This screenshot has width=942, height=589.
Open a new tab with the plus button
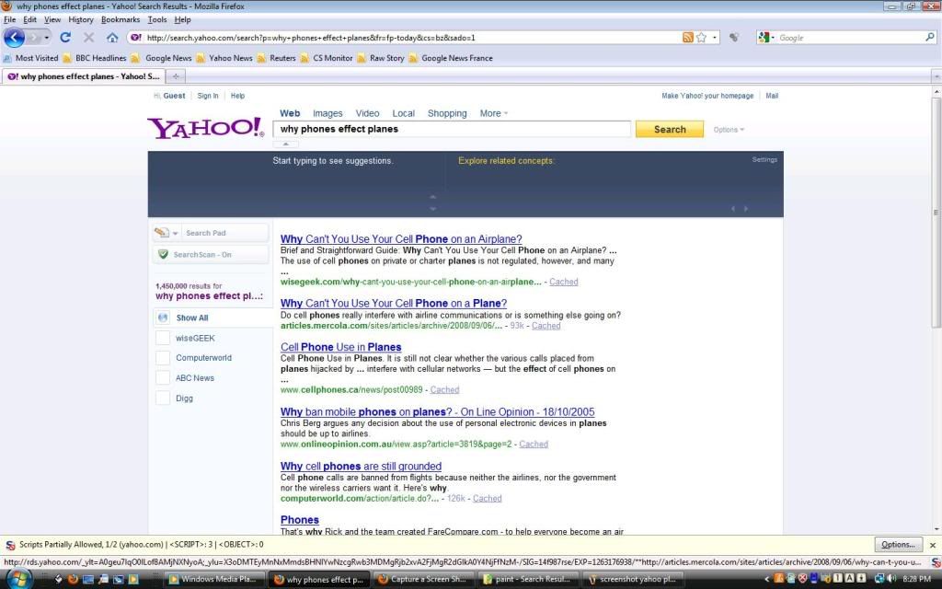point(176,76)
